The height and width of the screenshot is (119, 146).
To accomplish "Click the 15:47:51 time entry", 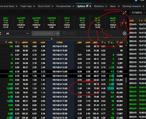I will click(x=142, y=24).
